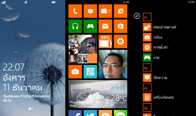This screenshot has width=196, height=116.
Task: Expand the ข letter jump header
Action: coord(147,67)
